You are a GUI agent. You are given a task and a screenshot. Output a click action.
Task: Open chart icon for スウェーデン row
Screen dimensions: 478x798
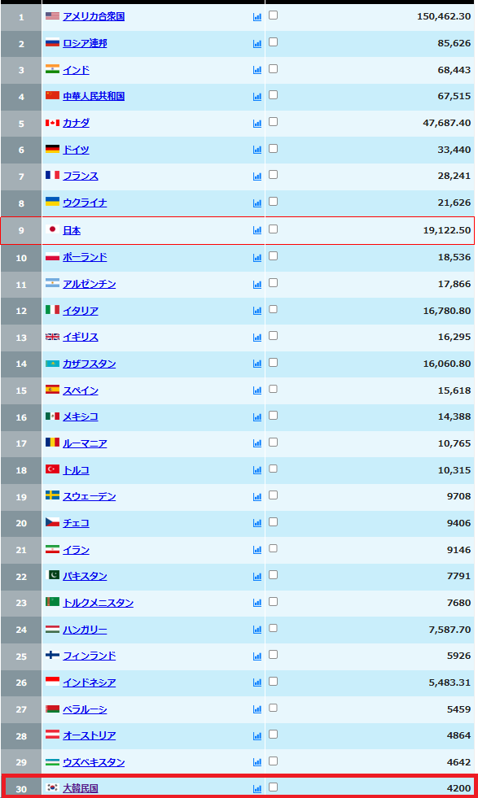(257, 497)
